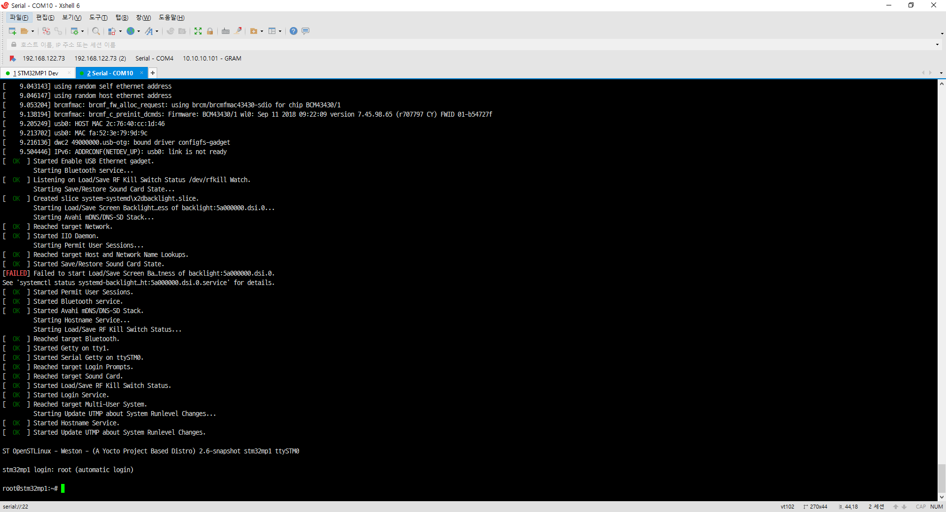Viewport: 946px width, 512px height.
Task: Open the 도구(T) menu
Action: 99,18
